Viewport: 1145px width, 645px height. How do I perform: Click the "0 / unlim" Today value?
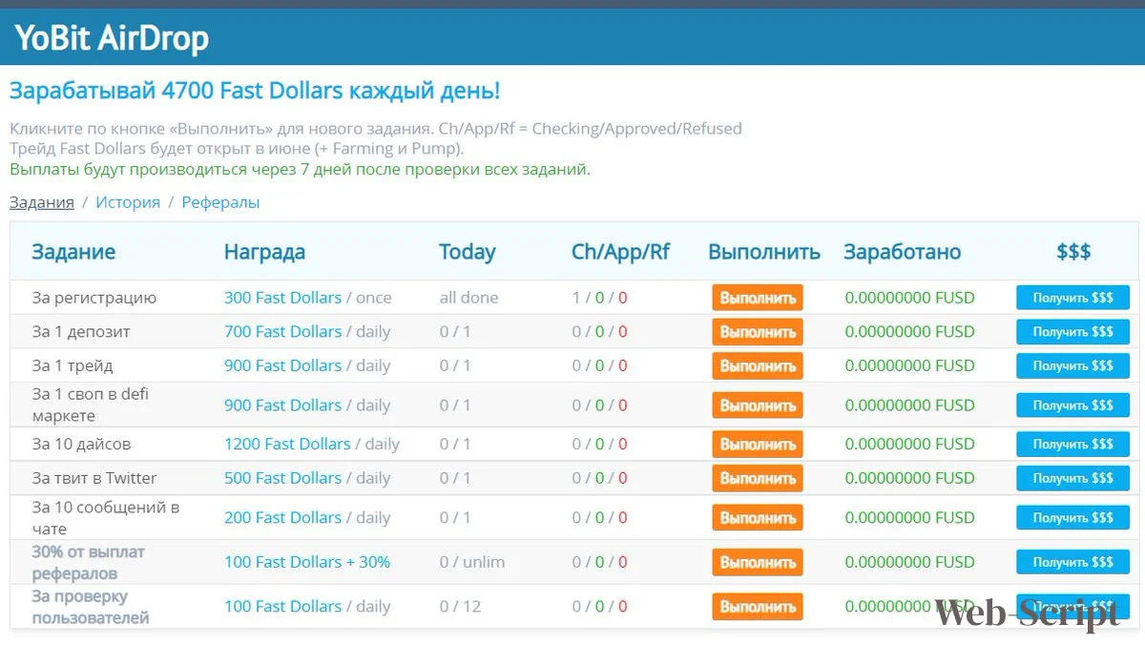coord(472,562)
